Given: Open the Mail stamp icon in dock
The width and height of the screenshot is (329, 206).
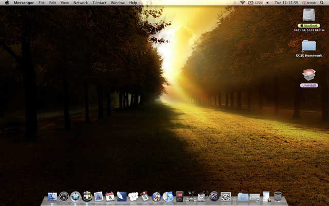Looking at the screenshot, I should [99, 196].
